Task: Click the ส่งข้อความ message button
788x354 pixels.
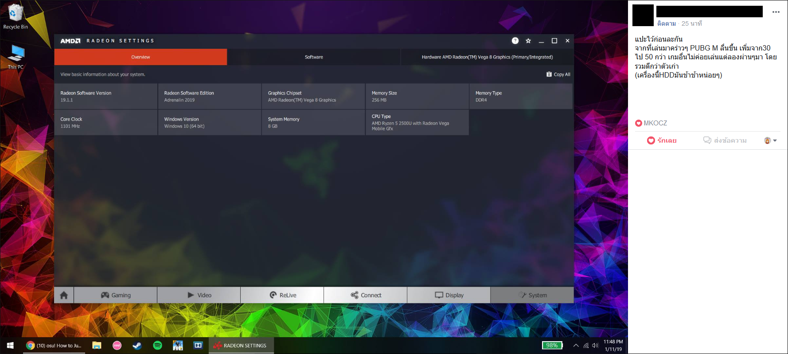Action: (x=725, y=140)
